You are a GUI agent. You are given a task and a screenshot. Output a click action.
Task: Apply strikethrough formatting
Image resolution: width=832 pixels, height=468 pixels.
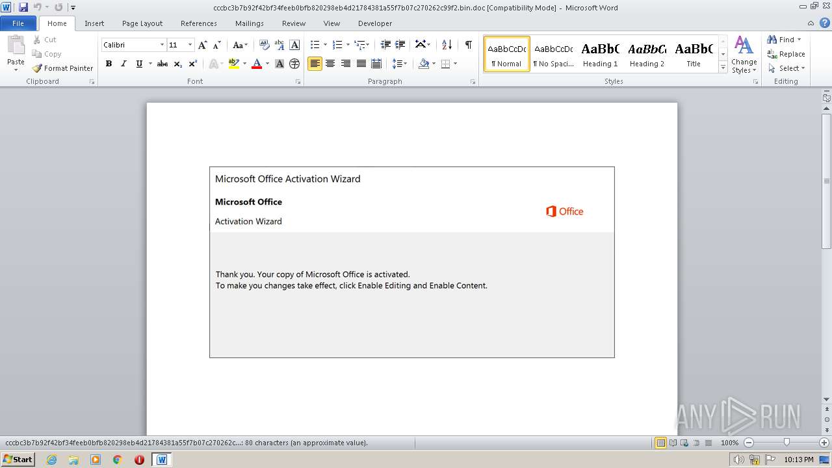(x=162, y=64)
